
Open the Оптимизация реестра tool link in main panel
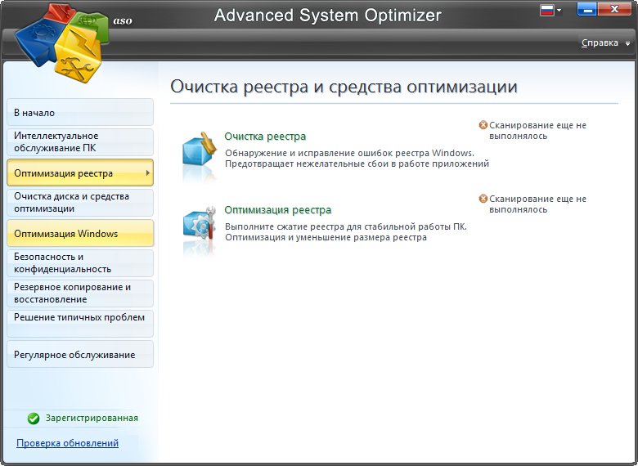(278, 210)
